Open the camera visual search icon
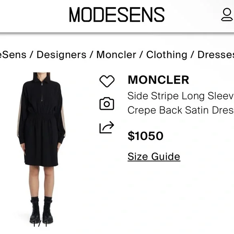 point(107,104)
